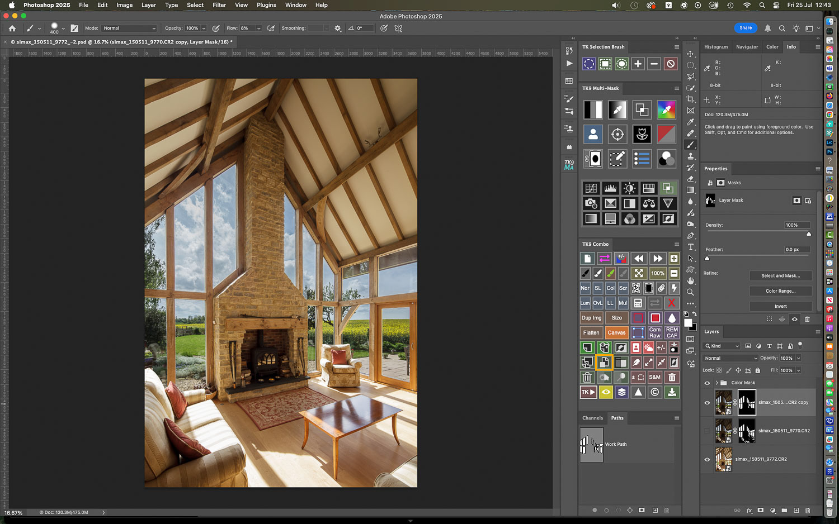Toggle the layer filter switch in Layers panel
Image resolution: width=839 pixels, height=524 pixels.
[800, 345]
